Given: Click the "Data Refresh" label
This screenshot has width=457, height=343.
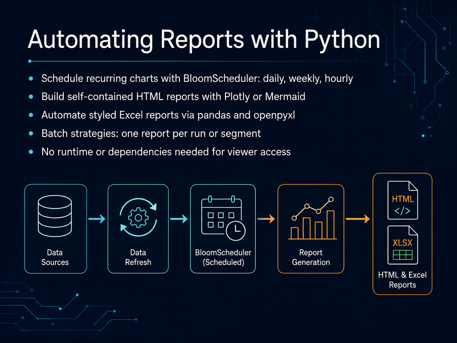Looking at the screenshot, I should (138, 257).
